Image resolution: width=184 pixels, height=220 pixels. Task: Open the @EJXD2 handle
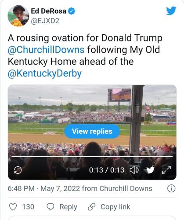(x=45, y=21)
